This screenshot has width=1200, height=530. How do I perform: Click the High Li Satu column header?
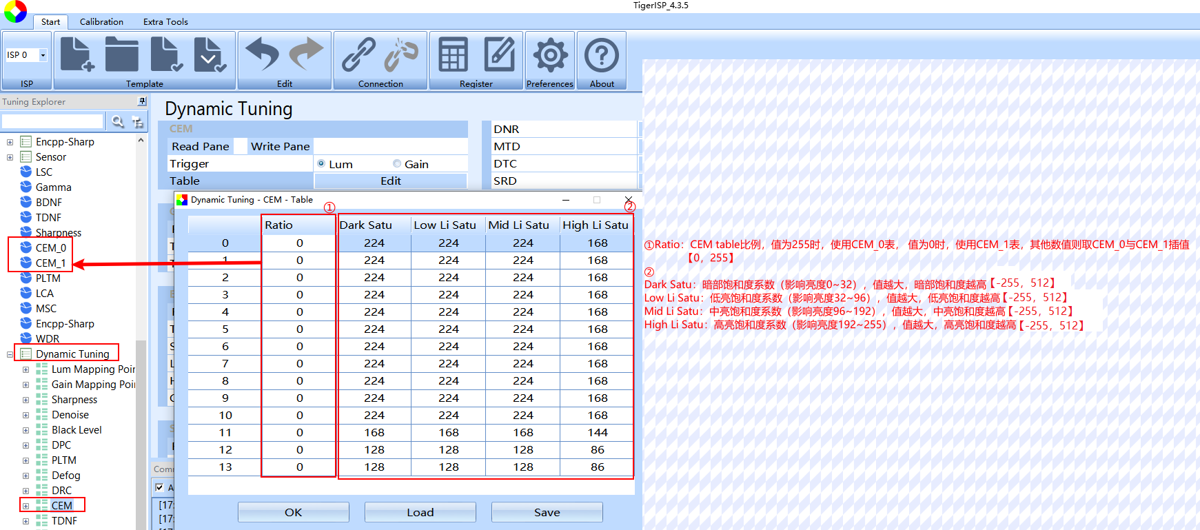pyautogui.click(x=596, y=225)
